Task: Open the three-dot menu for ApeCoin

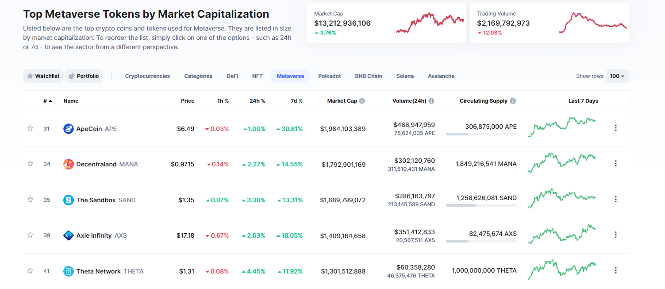Action: [615, 128]
